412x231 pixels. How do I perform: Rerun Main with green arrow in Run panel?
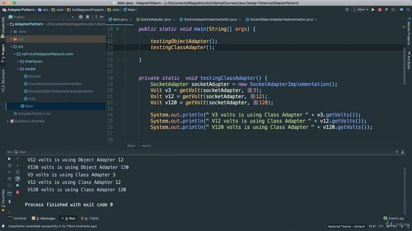[9, 158]
